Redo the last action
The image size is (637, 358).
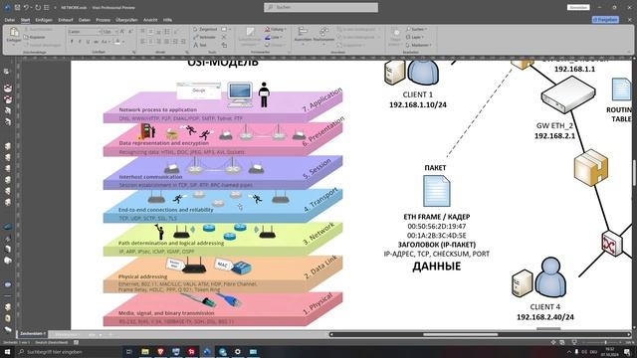38,7
